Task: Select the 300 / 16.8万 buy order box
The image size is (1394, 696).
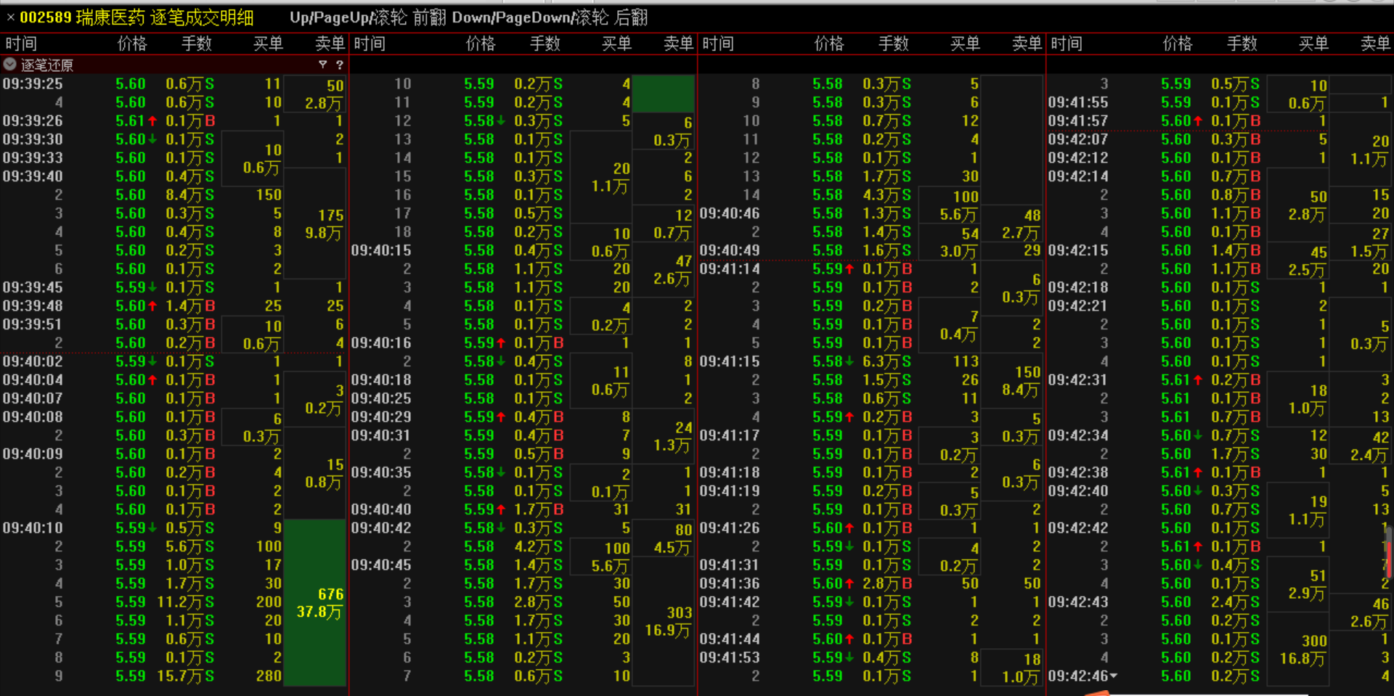Action: click(x=1304, y=650)
